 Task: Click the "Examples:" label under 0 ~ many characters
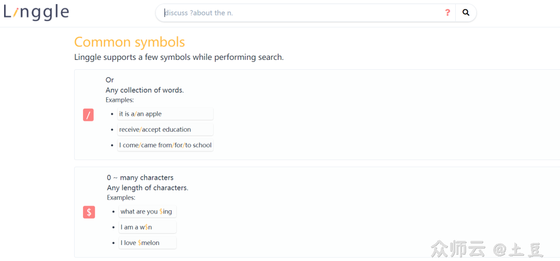point(121,197)
